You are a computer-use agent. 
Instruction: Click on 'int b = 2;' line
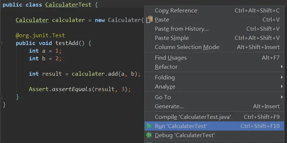[x=45, y=59]
